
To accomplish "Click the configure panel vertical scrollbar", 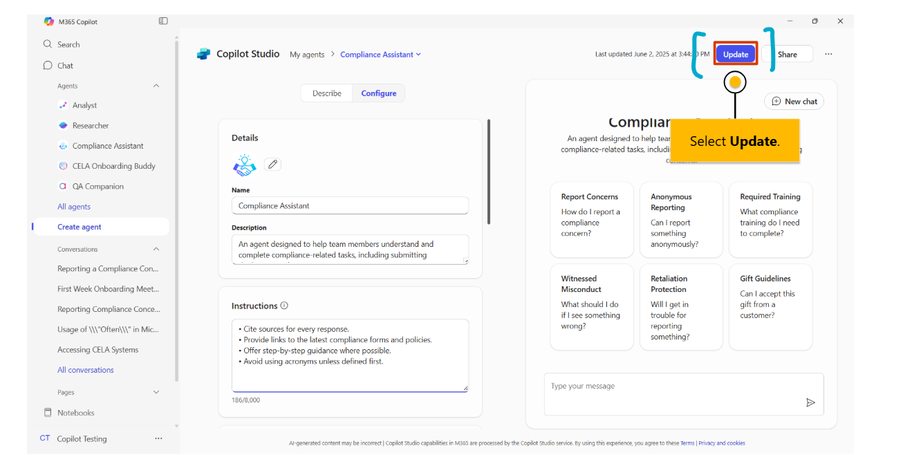I will (489, 171).
